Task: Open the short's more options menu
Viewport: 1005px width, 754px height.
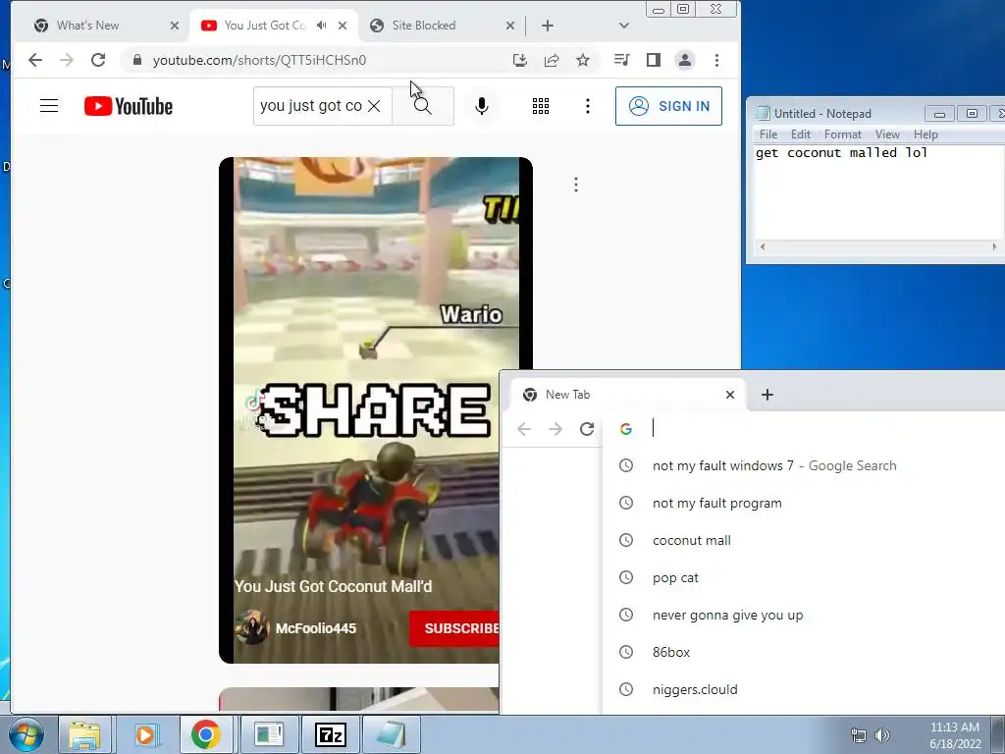Action: 576,185
